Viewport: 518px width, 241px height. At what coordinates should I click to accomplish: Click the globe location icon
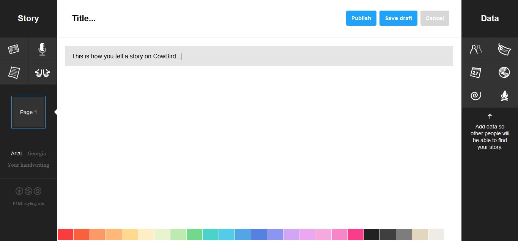[504, 72]
